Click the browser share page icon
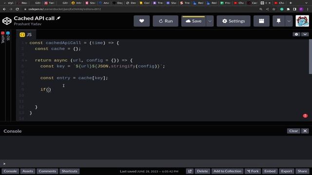Viewport: 312px width, 175px height. 267,9
